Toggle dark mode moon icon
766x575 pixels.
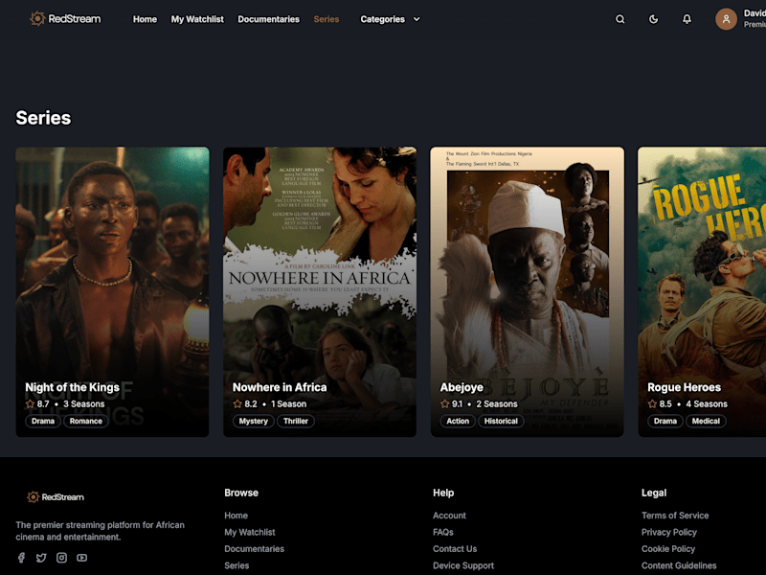(653, 19)
